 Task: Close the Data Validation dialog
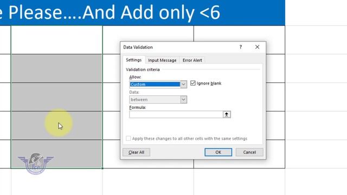pyautogui.click(x=257, y=47)
